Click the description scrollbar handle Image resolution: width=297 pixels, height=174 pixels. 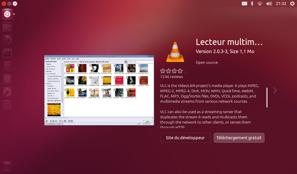[x=267, y=97]
